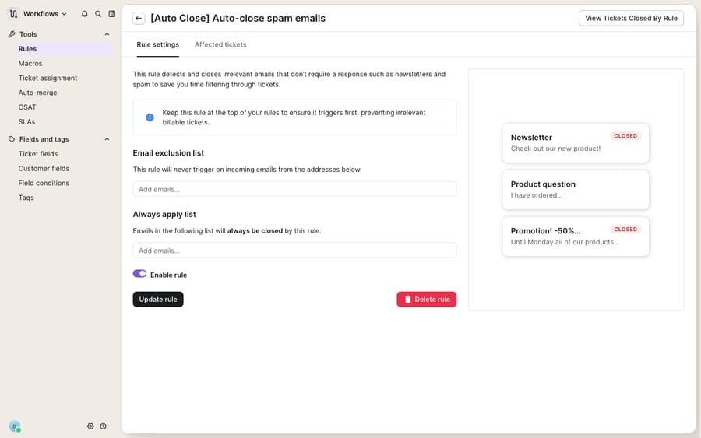
Task: Click the back arrow button
Action: click(x=139, y=19)
